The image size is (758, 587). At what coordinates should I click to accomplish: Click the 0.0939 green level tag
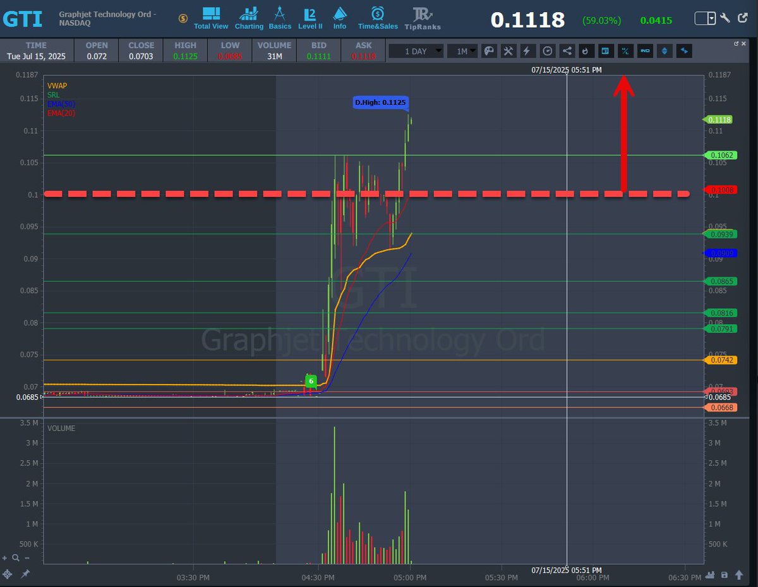pos(721,234)
